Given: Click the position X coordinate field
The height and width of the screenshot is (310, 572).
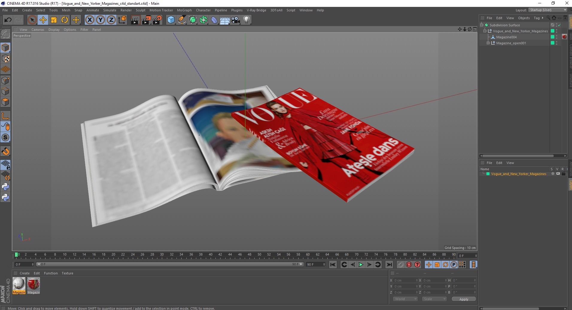Looking at the screenshot, I should point(405,280).
